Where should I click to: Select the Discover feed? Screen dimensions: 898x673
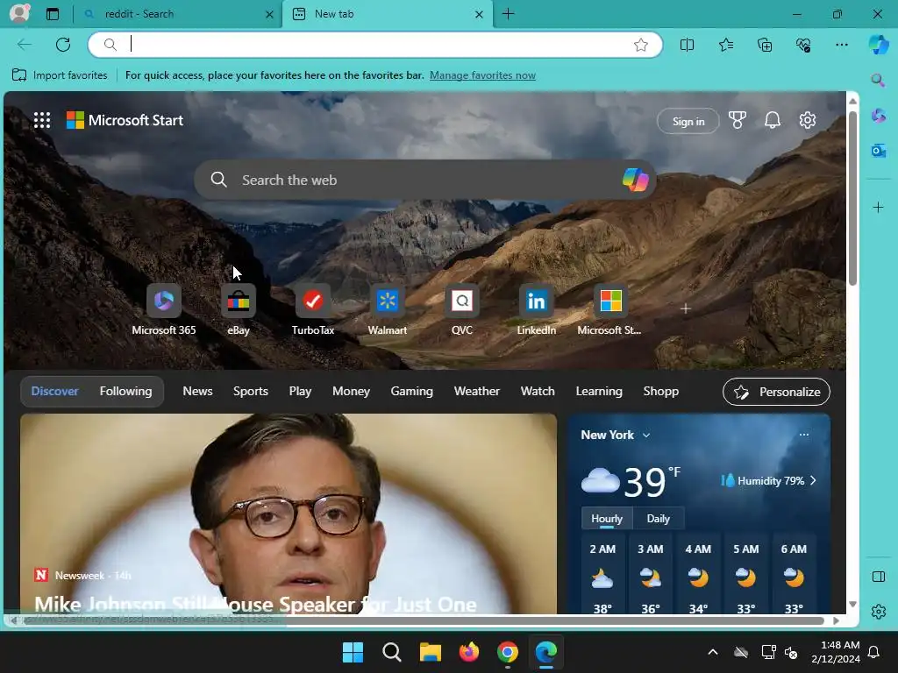54,392
